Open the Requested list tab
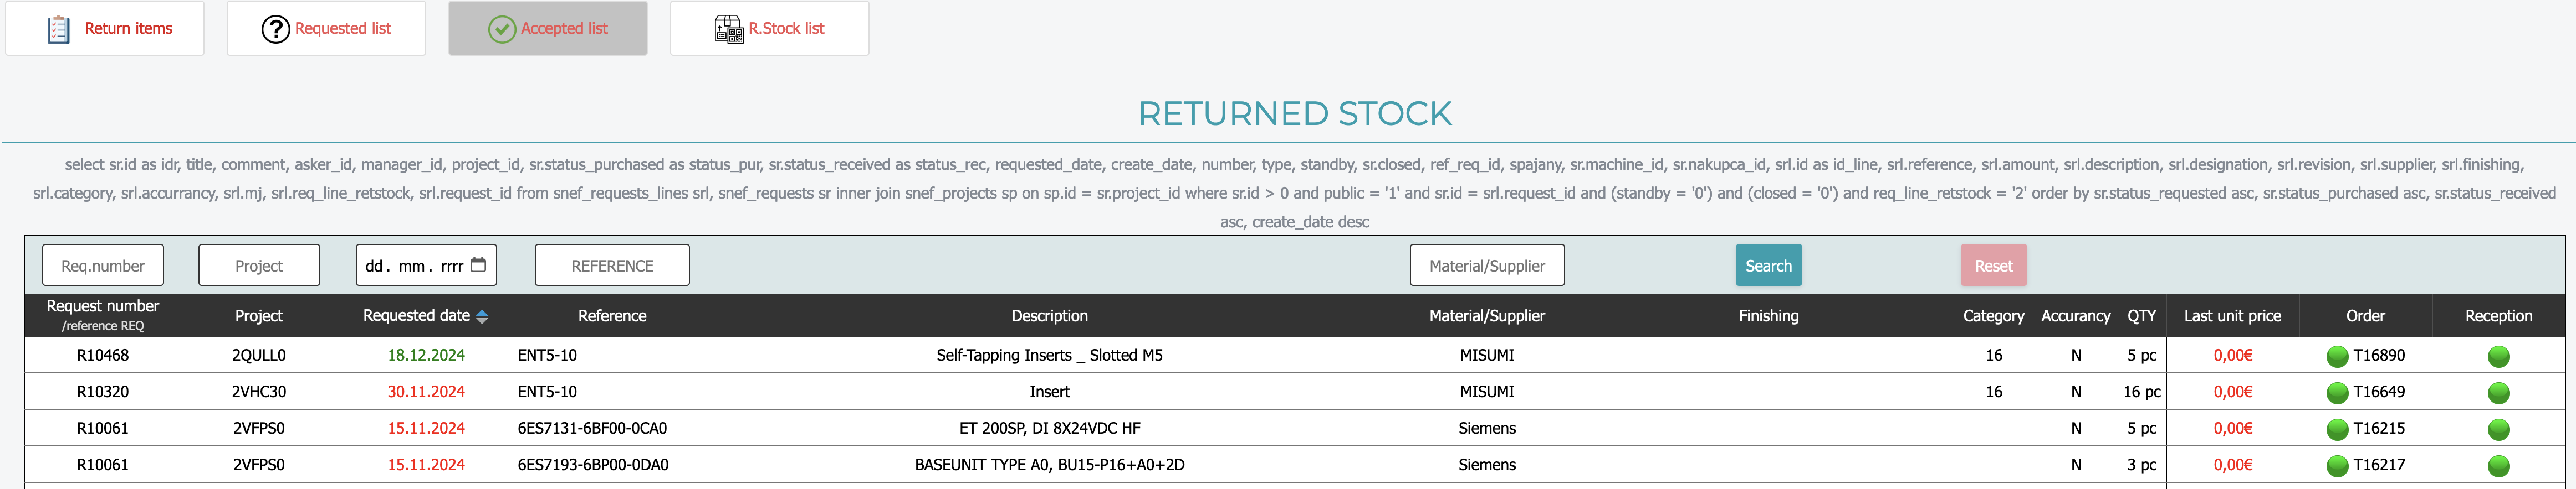The height and width of the screenshot is (489, 2576). pos(326,29)
